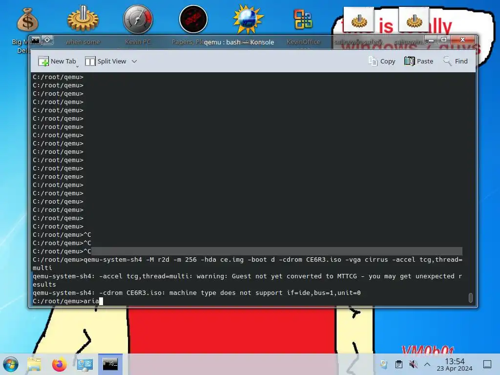The width and height of the screenshot is (500, 375).
Task: Maximize the Konsole window
Action: [444, 40]
